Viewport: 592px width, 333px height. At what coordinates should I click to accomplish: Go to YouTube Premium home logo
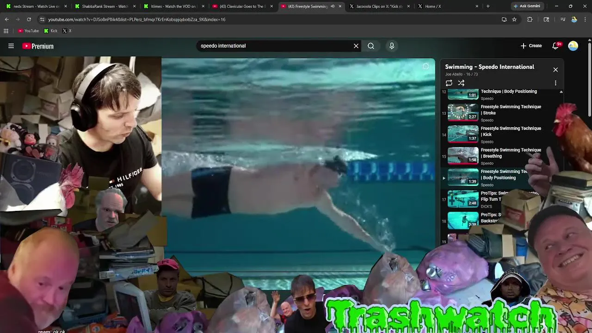(38, 46)
